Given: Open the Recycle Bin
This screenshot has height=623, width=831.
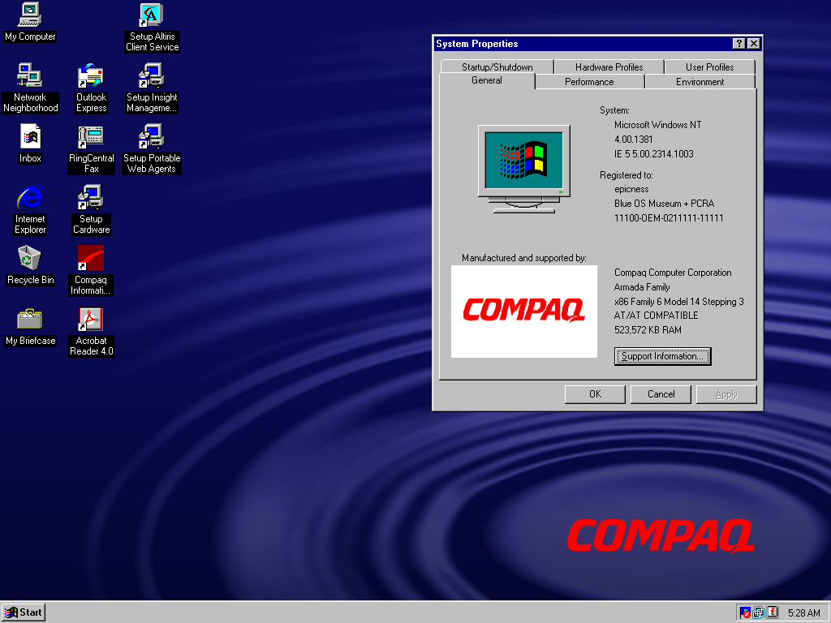Looking at the screenshot, I should tap(29, 258).
